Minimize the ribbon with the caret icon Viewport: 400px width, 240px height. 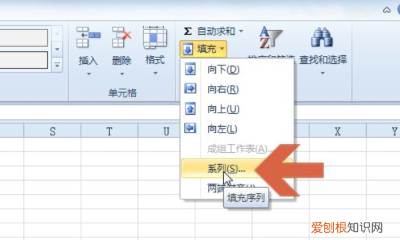click(387, 10)
